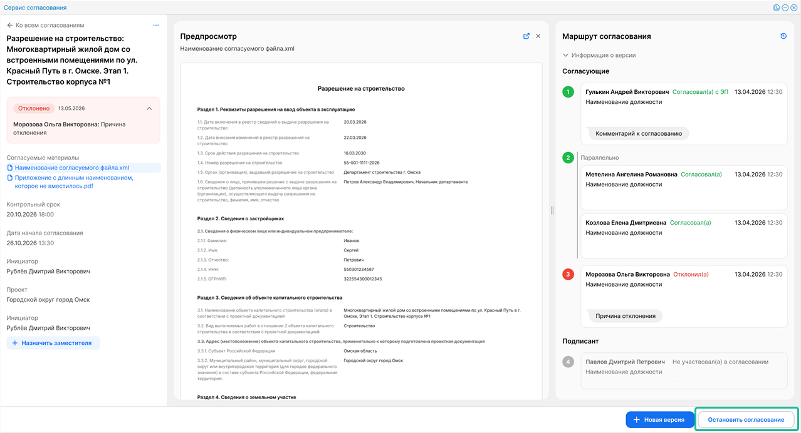Click Раздел 2. Сведения о застройщиках heading
The image size is (801, 433).
click(241, 218)
